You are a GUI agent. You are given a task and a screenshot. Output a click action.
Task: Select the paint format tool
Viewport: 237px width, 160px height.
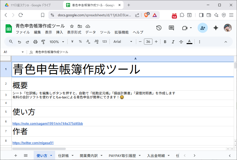(43, 42)
